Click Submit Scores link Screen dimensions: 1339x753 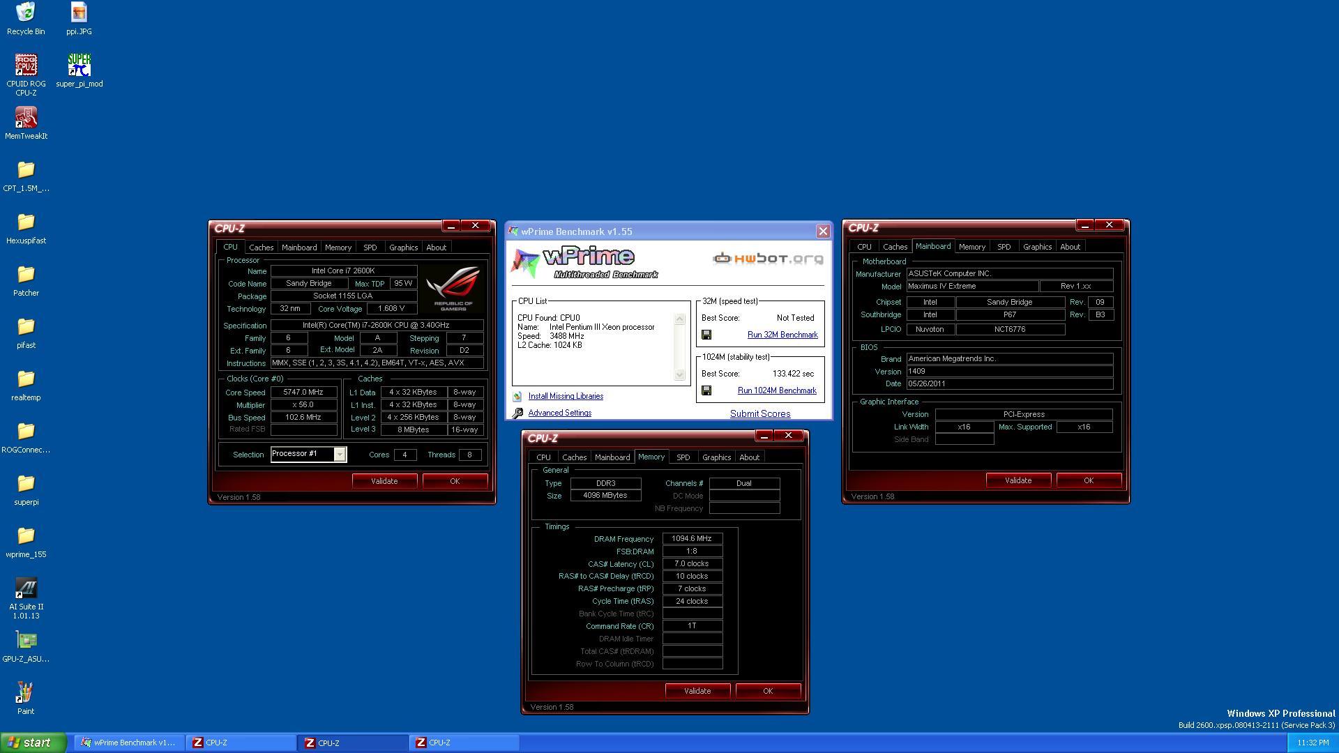(x=760, y=413)
